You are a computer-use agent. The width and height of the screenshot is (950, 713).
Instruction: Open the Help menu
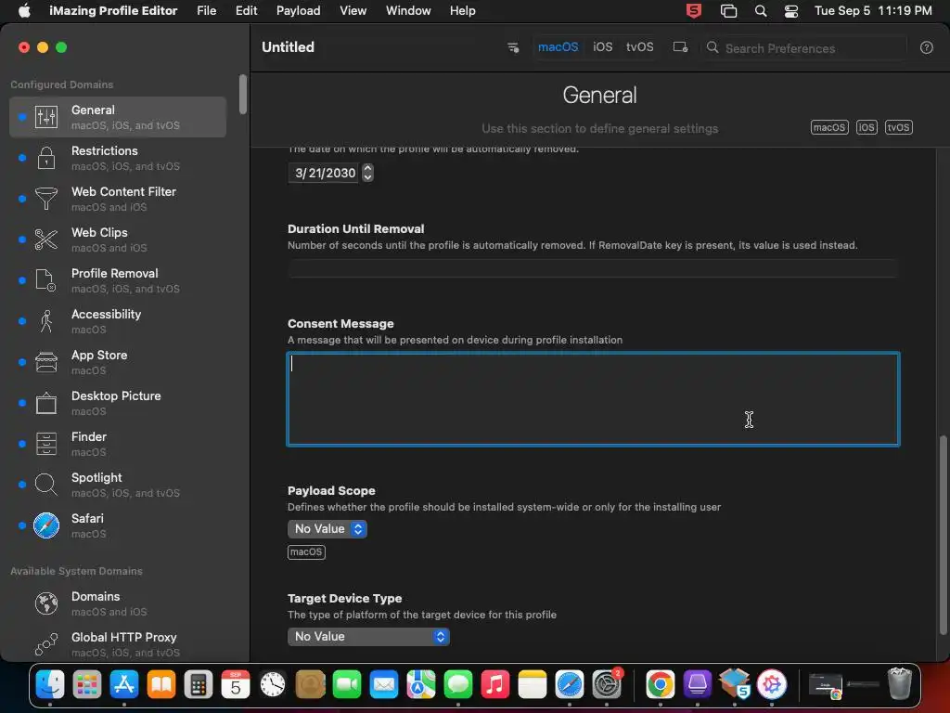click(x=462, y=11)
